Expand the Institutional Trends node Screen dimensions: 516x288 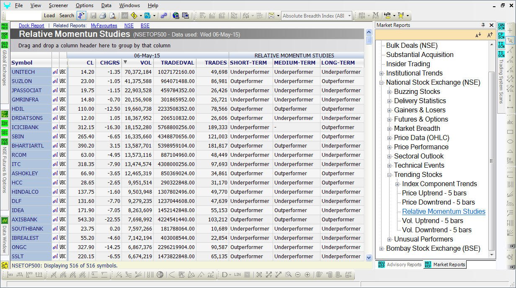(x=382, y=73)
